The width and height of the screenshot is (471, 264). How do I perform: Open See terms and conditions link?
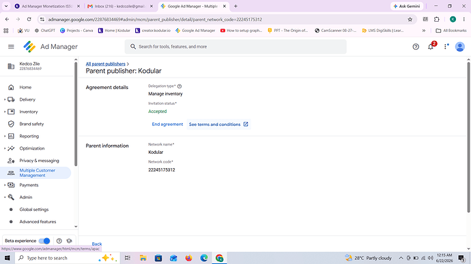(x=218, y=125)
